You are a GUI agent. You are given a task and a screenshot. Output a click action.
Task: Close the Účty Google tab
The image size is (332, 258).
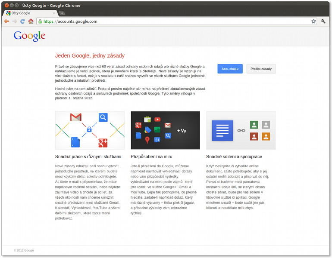click(54, 13)
